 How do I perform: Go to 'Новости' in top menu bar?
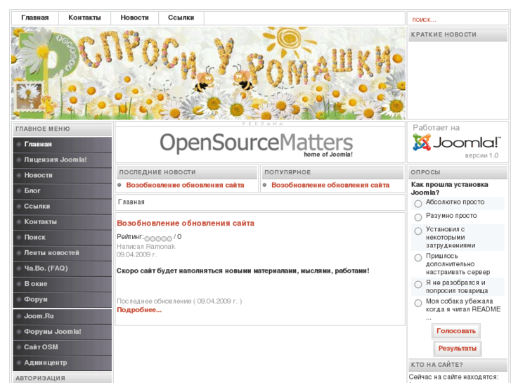[x=134, y=18]
